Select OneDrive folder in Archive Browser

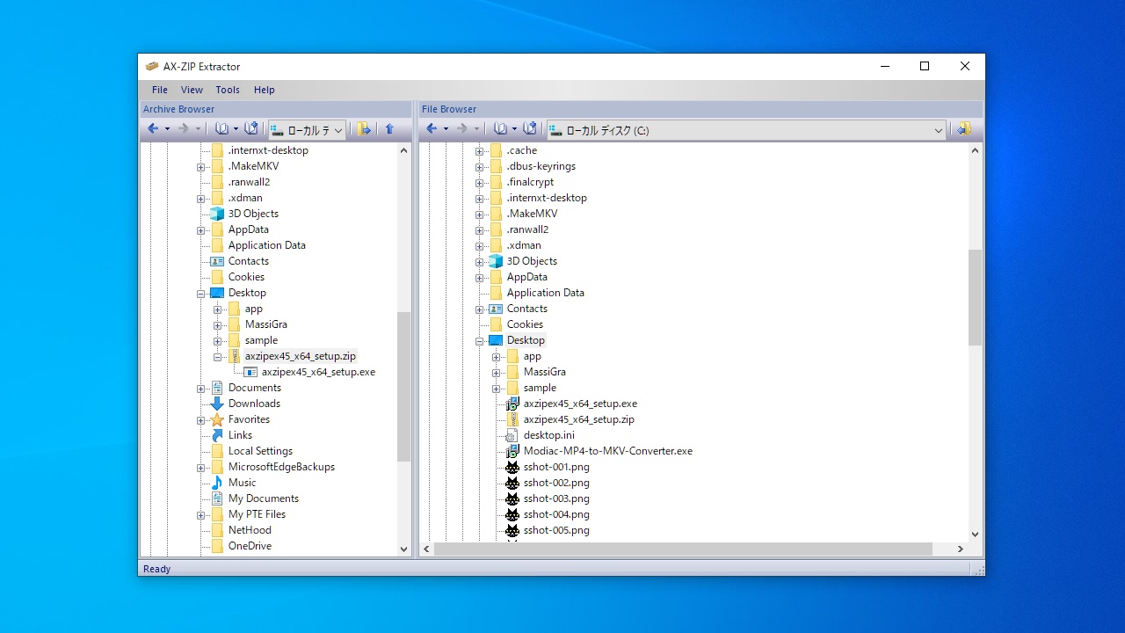click(250, 546)
